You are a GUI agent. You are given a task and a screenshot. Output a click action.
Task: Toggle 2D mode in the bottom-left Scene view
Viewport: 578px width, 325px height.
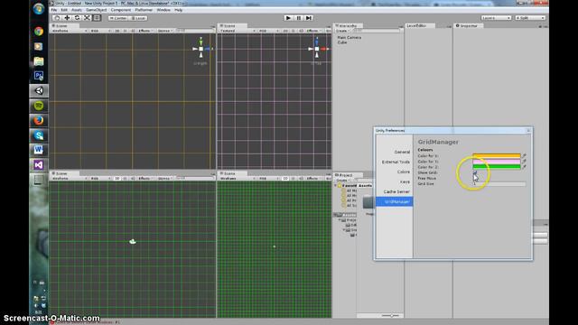click(117, 179)
